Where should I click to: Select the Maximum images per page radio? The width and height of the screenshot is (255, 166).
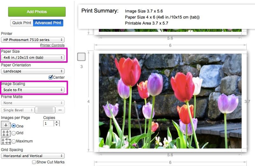tap(14, 141)
